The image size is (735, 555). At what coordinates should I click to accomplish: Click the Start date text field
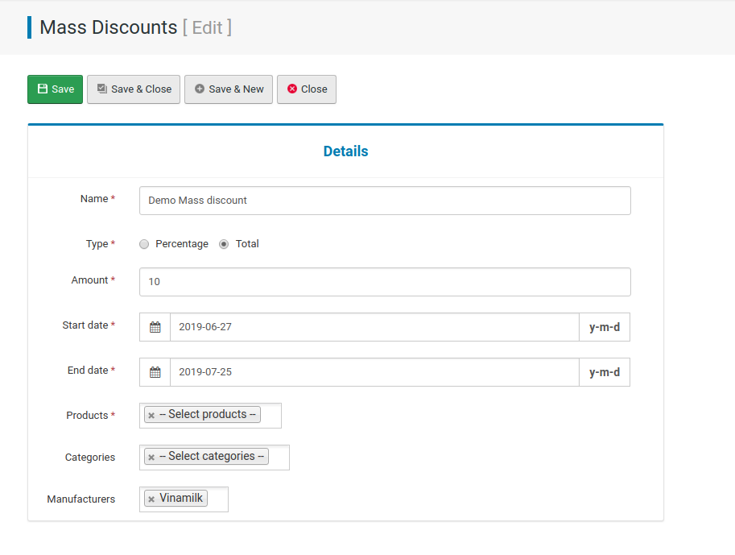pyautogui.click(x=374, y=327)
